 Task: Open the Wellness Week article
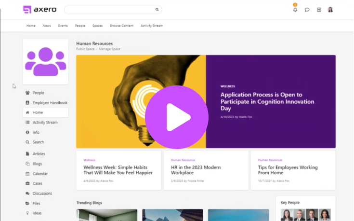coord(118,170)
